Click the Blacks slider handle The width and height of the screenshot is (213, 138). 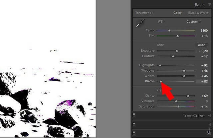[161, 81]
